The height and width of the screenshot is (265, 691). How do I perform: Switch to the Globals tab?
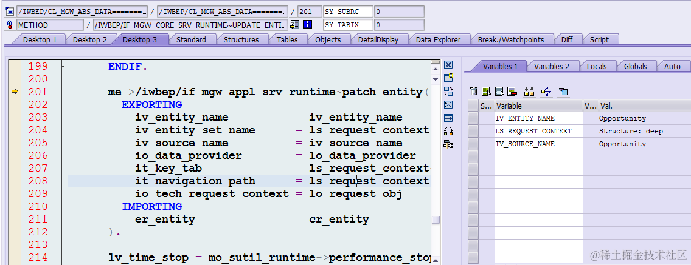[635, 66]
